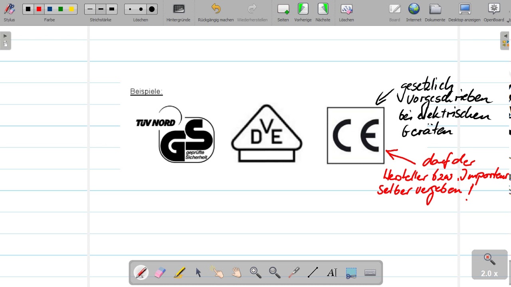Viewport: 511px width, 287px height.
Task: Select the eraser tool in bottom palette
Action: [160, 273]
